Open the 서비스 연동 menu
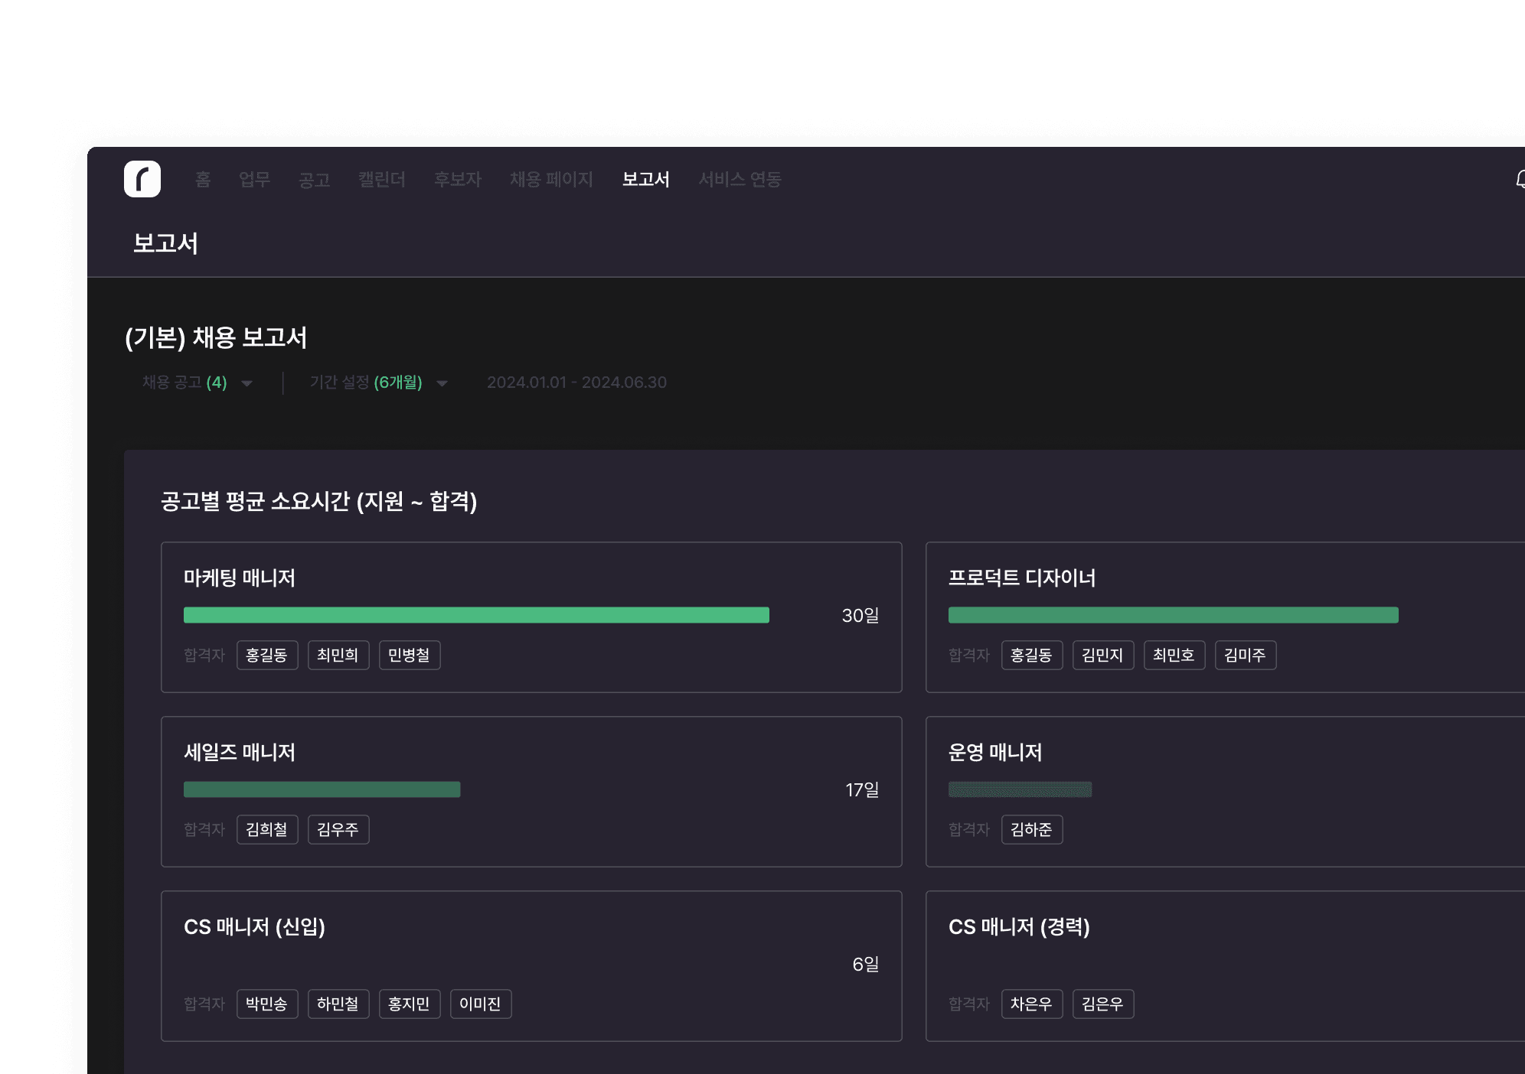 point(740,179)
